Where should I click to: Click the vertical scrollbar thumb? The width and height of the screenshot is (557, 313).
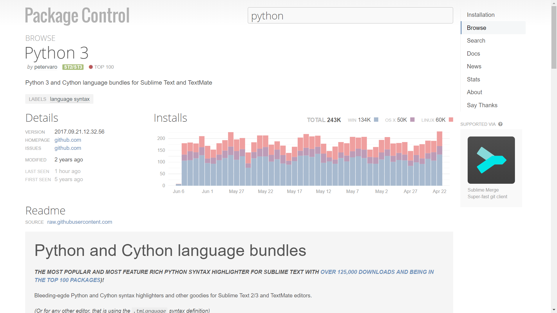tap(554, 37)
